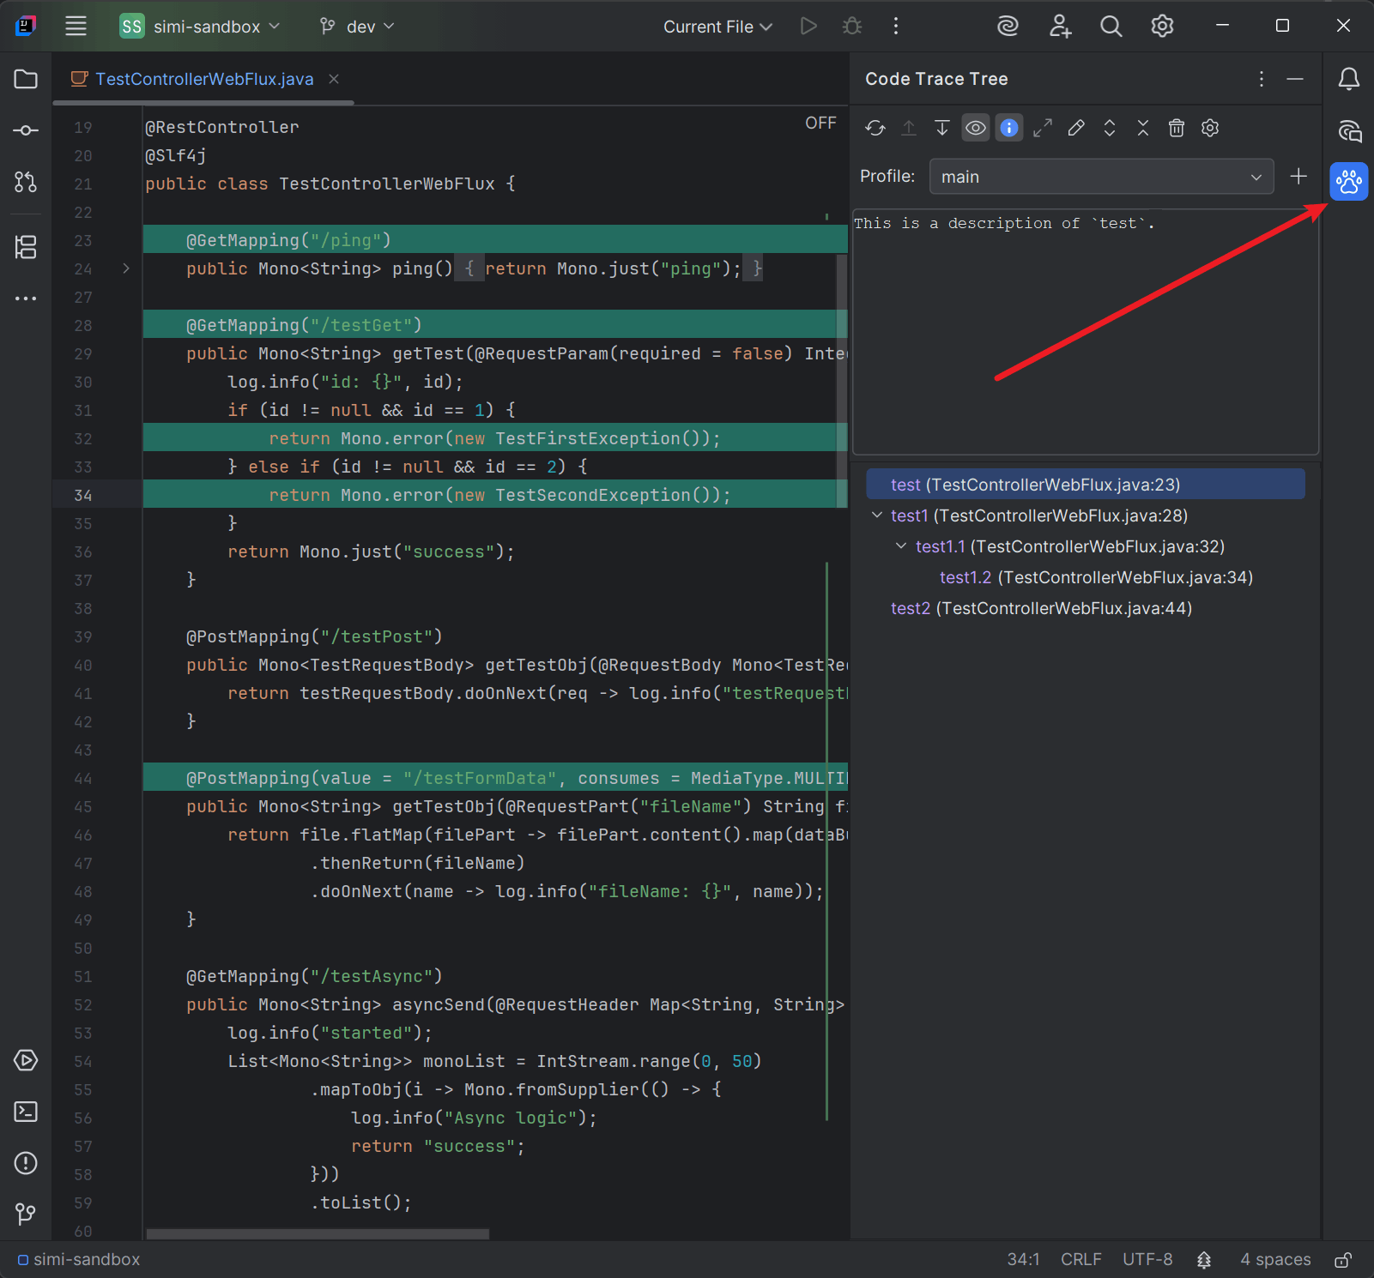Screen dimensions: 1374x1278
Task: Close the TestControllerWebFlux.java tab
Action: pyautogui.click(x=334, y=79)
